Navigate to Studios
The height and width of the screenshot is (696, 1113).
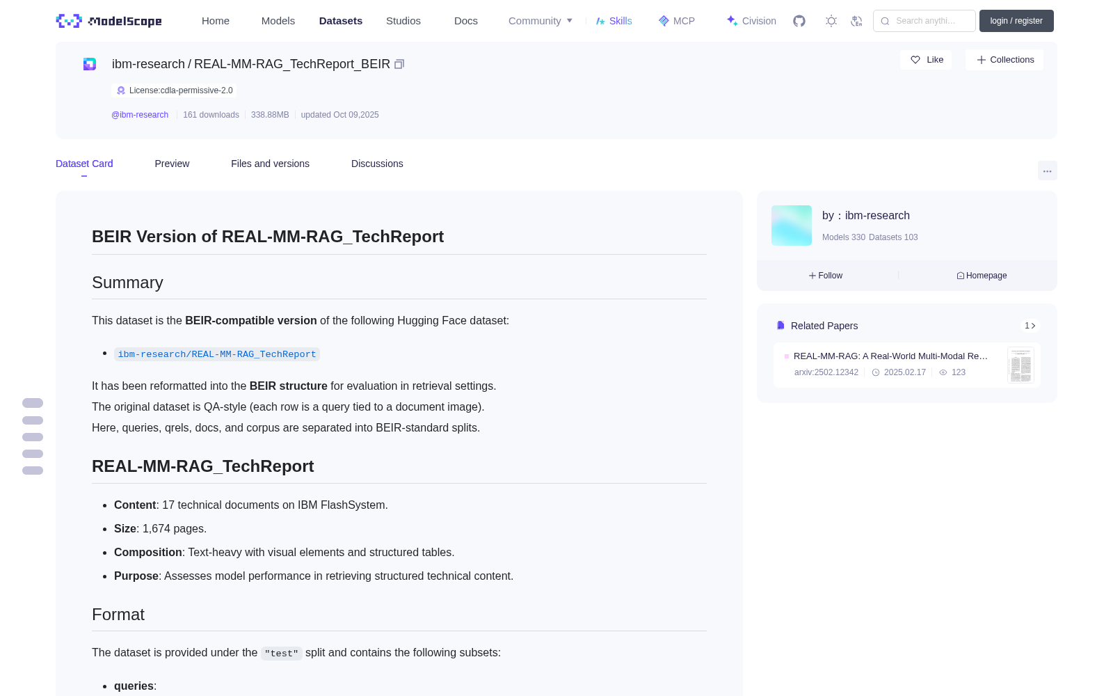(x=403, y=21)
